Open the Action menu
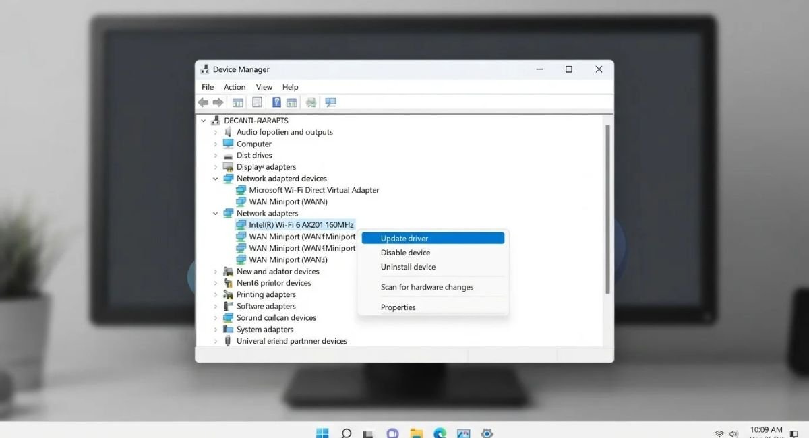The image size is (809, 438). [x=235, y=87]
